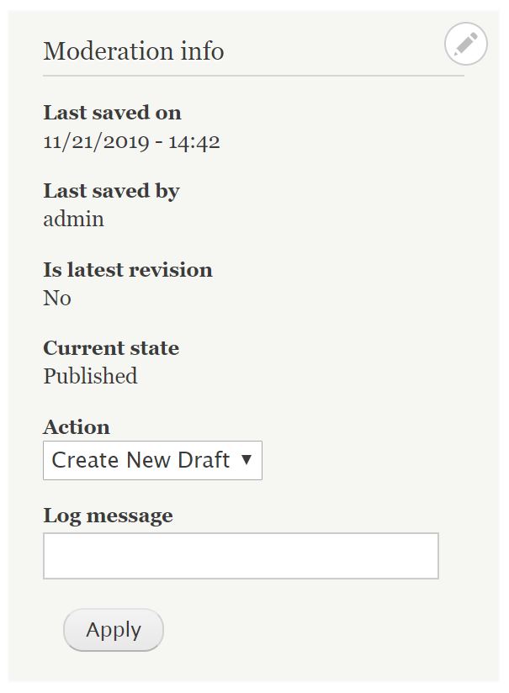Click the admin username text
The width and height of the screenshot is (509, 693).
[x=74, y=220]
